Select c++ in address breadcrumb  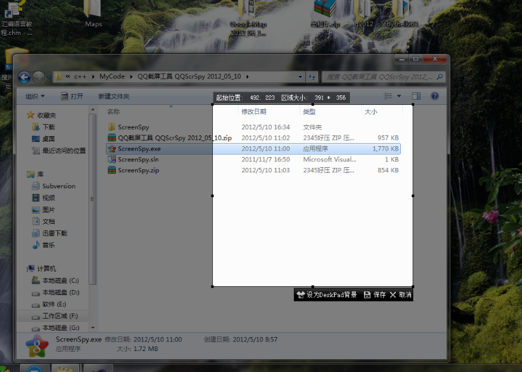(80, 77)
